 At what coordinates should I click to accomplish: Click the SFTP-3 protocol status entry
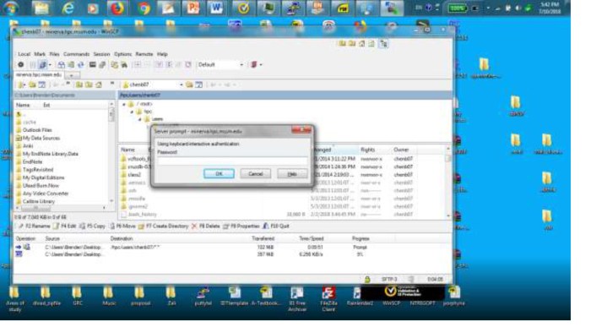coord(389,279)
